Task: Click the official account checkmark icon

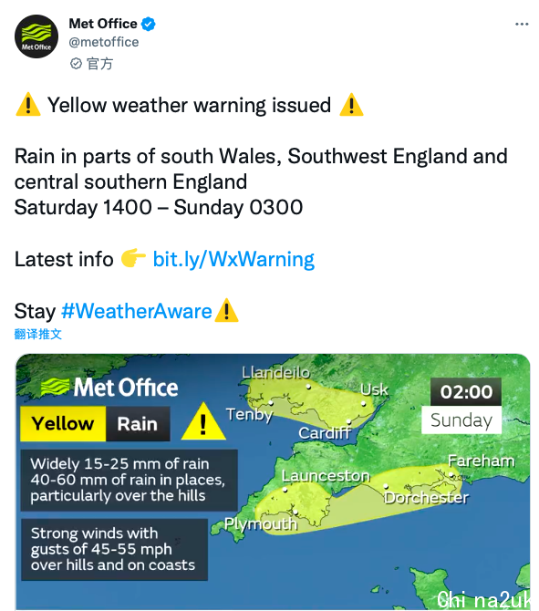Action: click(76, 64)
